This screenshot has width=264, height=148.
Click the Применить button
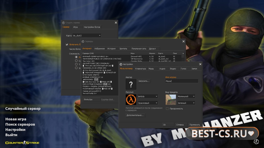tap(195, 125)
